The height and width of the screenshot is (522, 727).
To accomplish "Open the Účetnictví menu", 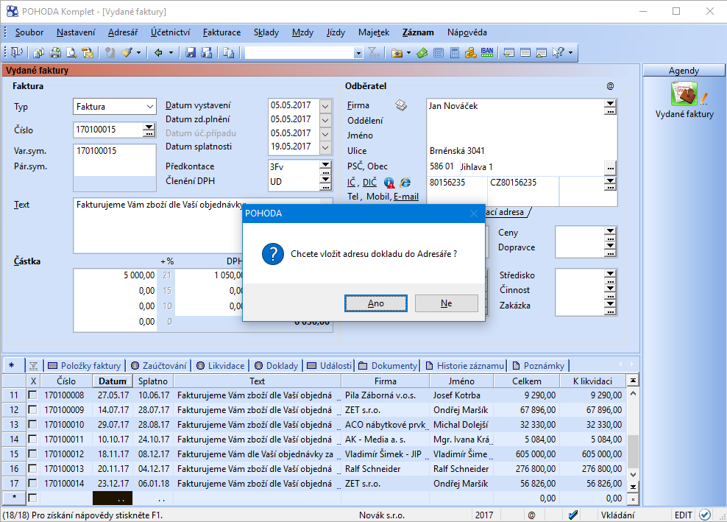I will (x=170, y=32).
